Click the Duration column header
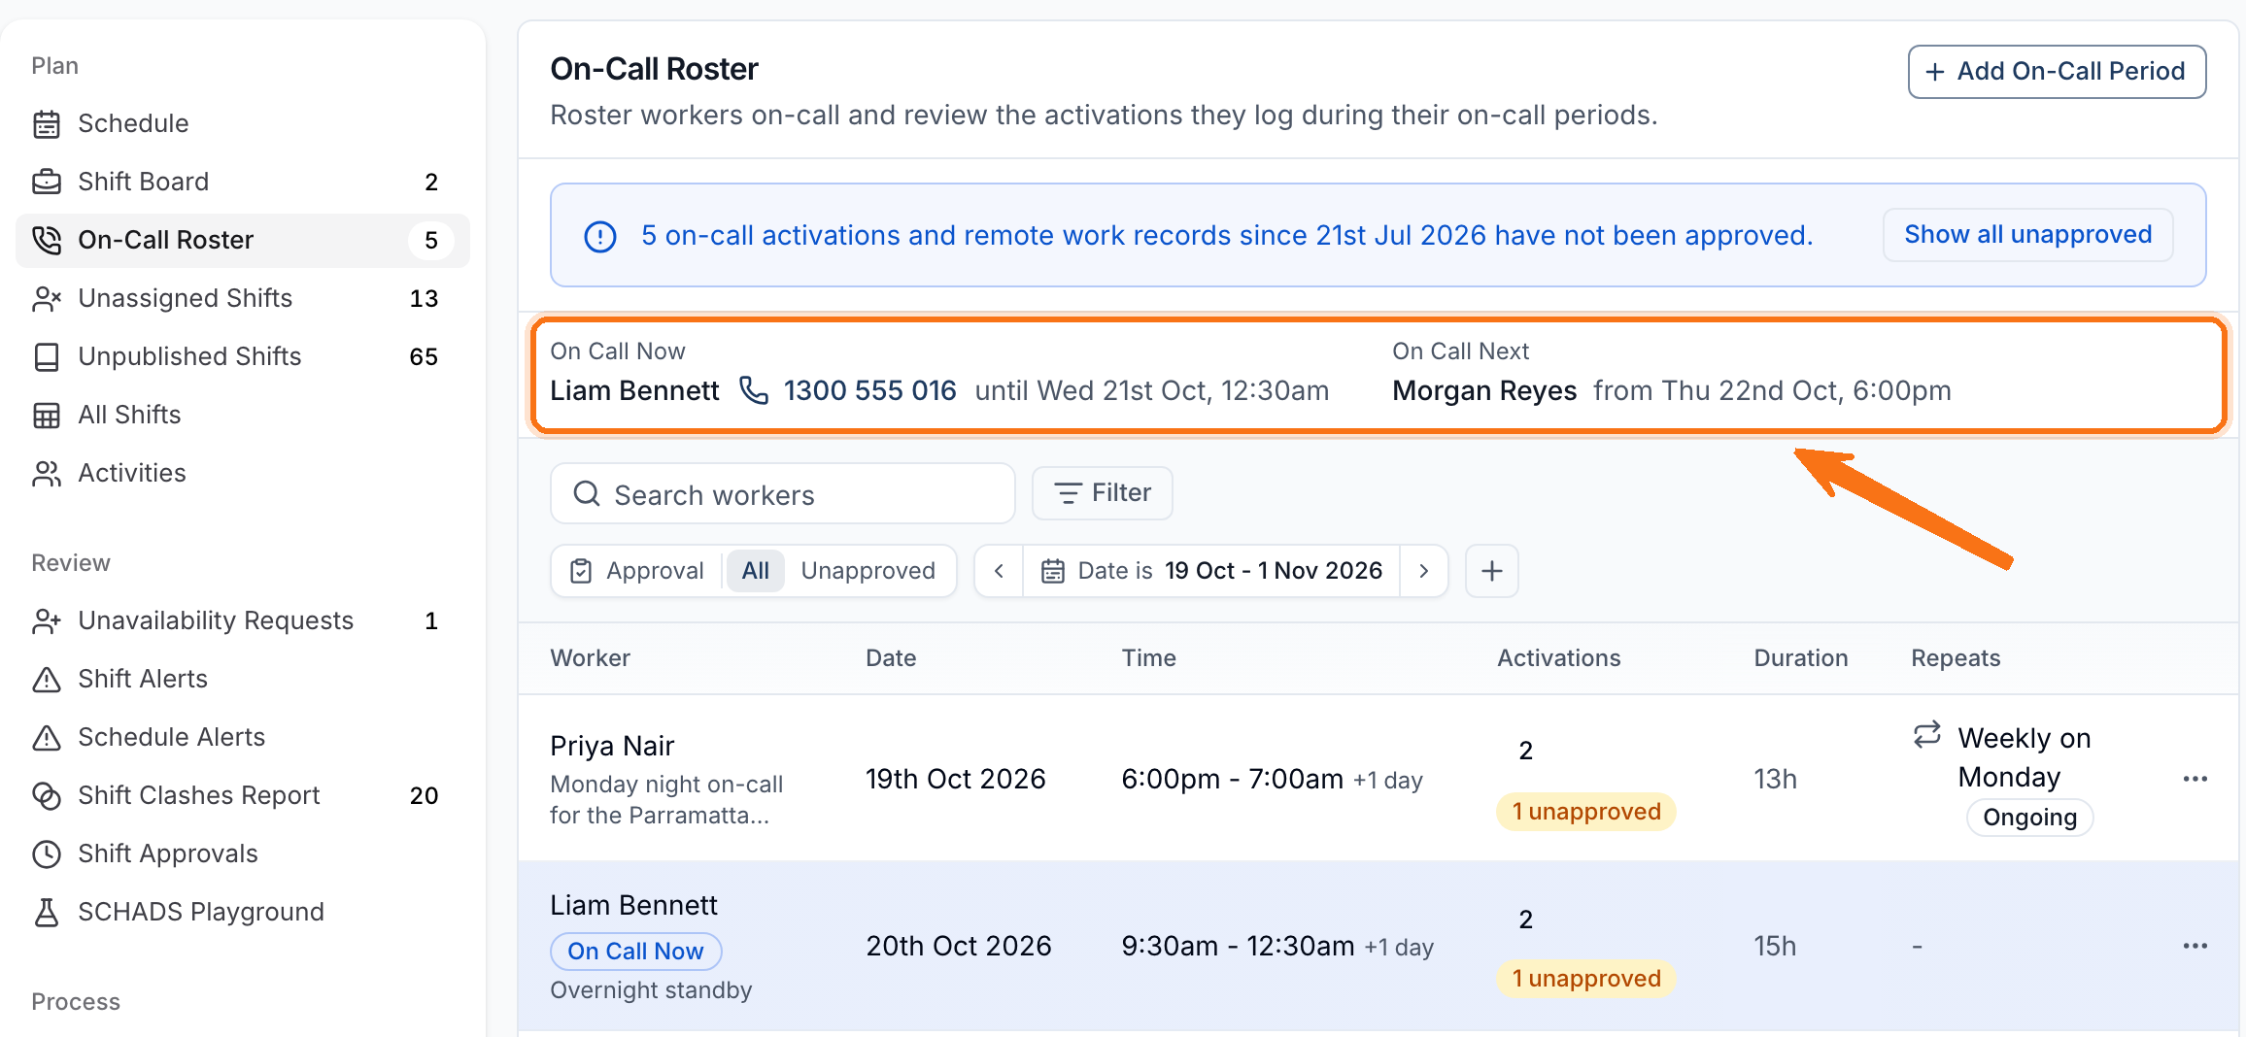Viewport: 2246px width, 1037px height. pyautogui.click(x=1800, y=658)
